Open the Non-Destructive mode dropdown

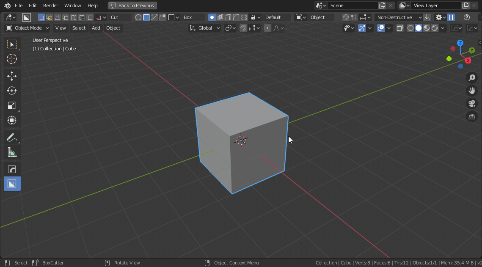(399, 17)
